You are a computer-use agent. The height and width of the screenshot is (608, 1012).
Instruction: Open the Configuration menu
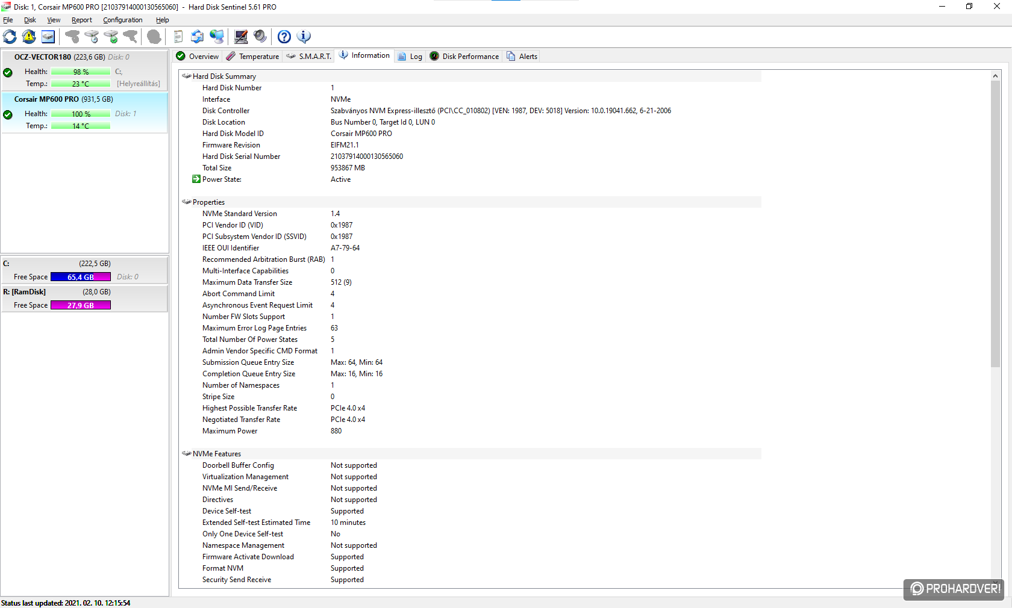pos(123,20)
